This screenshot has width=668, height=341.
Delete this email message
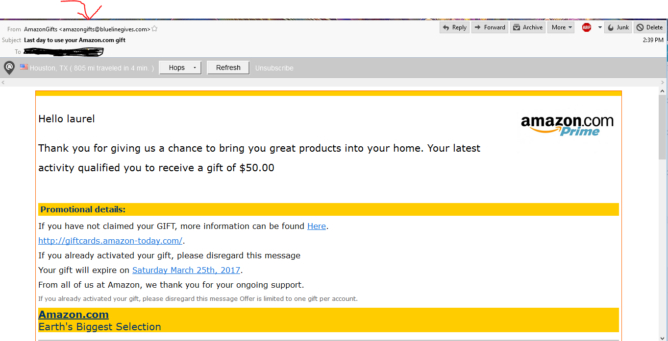[x=649, y=27]
